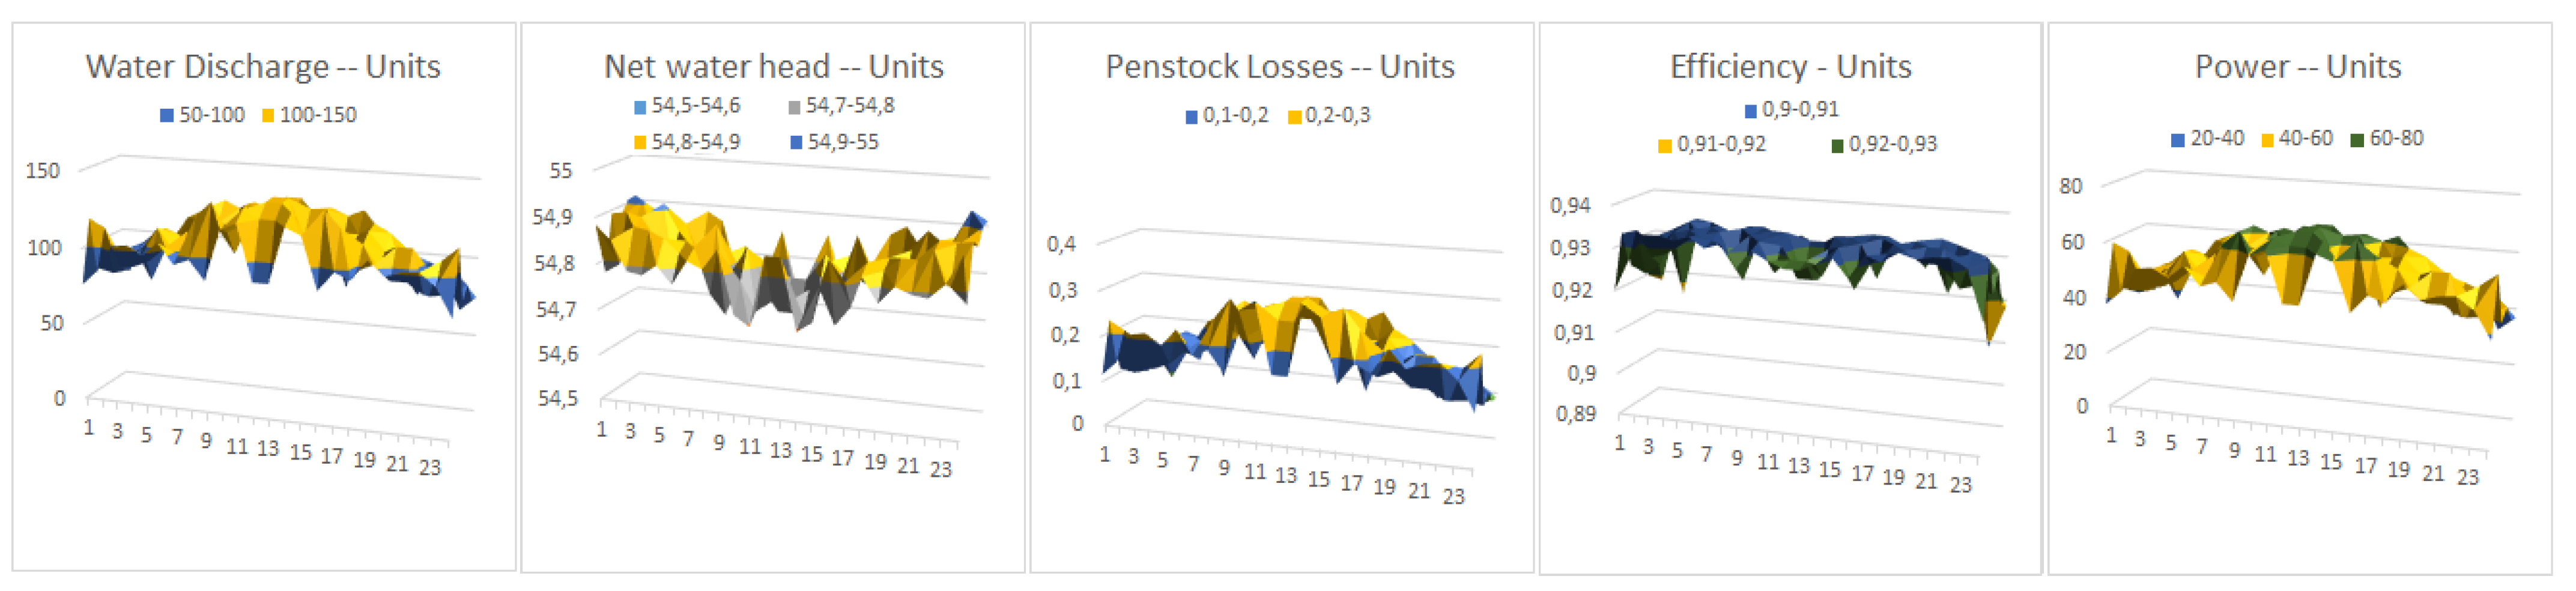
Task: Select the blue 20-40 legend swatch
Action: pos(2178,140)
